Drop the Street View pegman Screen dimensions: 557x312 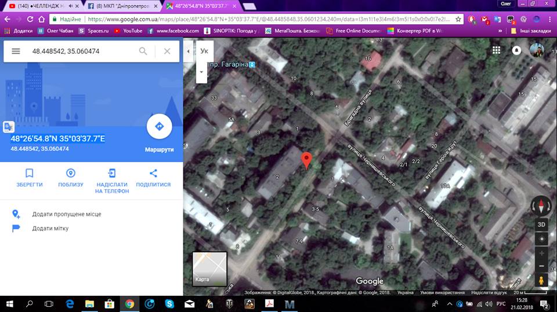click(541, 281)
